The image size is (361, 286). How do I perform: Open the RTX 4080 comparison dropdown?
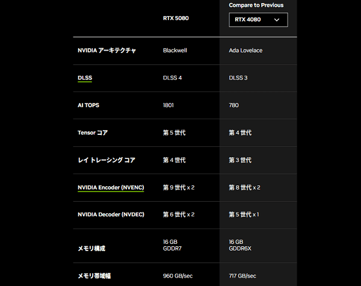coord(258,20)
